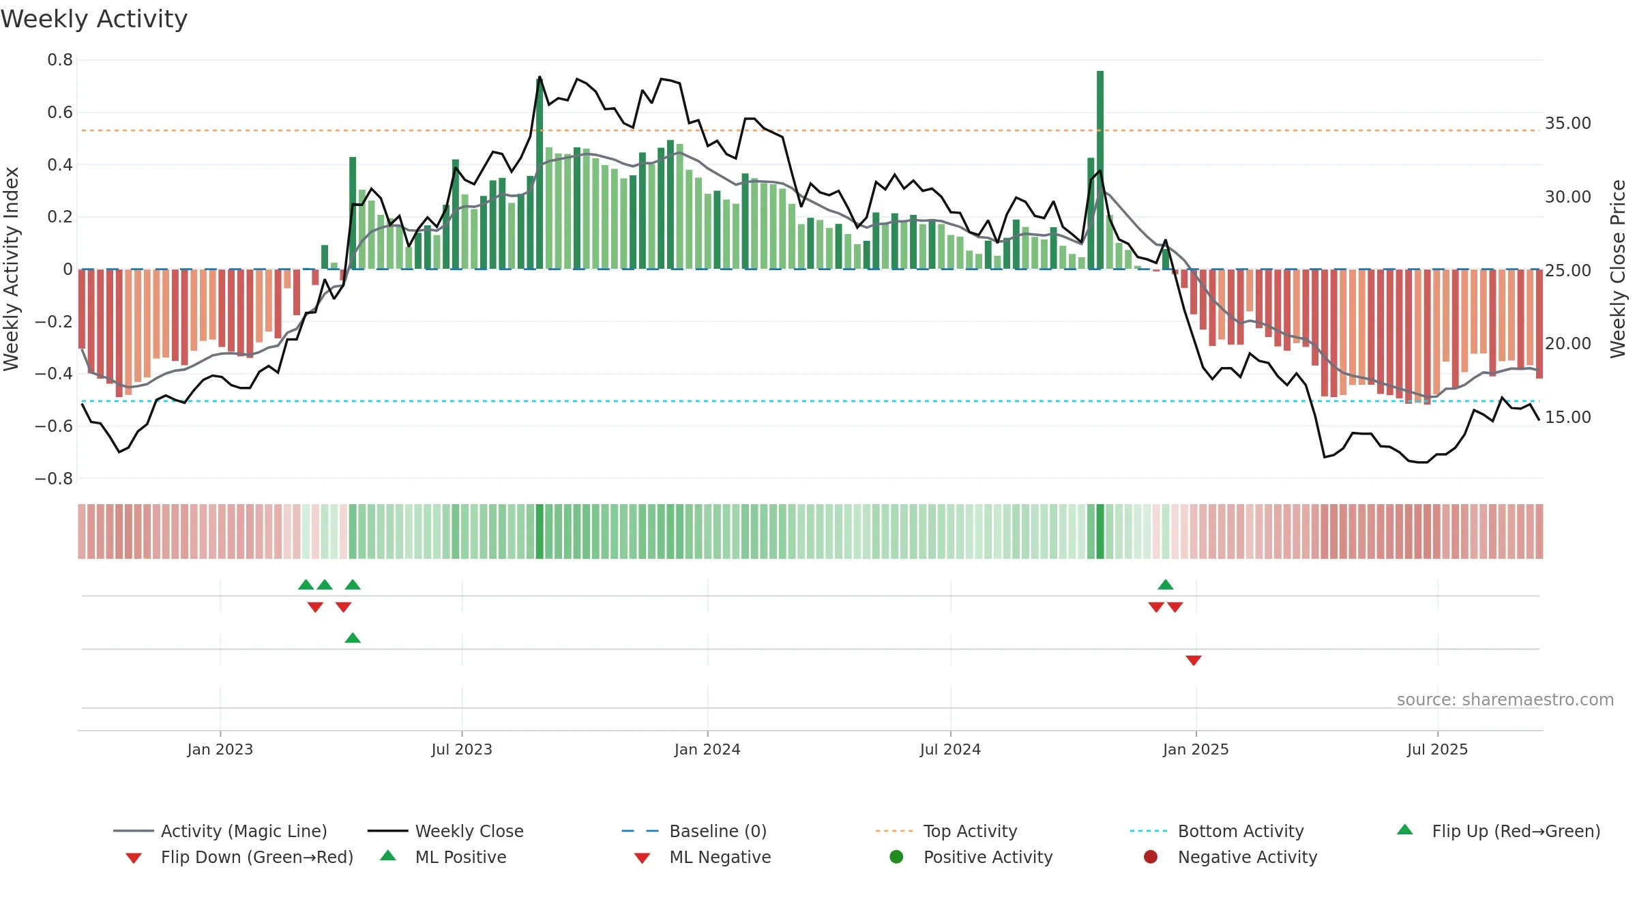Screen dimensions: 1637x921
Task: Click the '−0.8' left axis tick label
Action: point(54,478)
